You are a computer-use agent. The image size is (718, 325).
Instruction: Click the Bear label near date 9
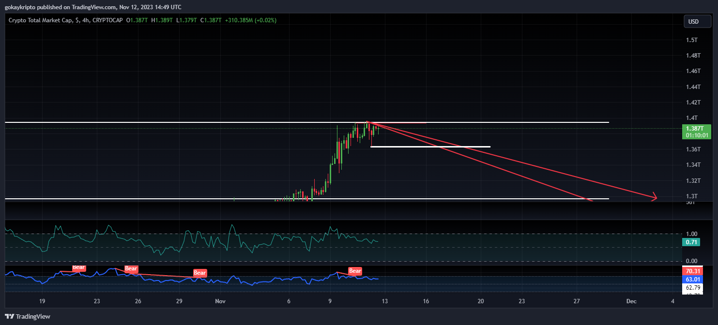355,271
